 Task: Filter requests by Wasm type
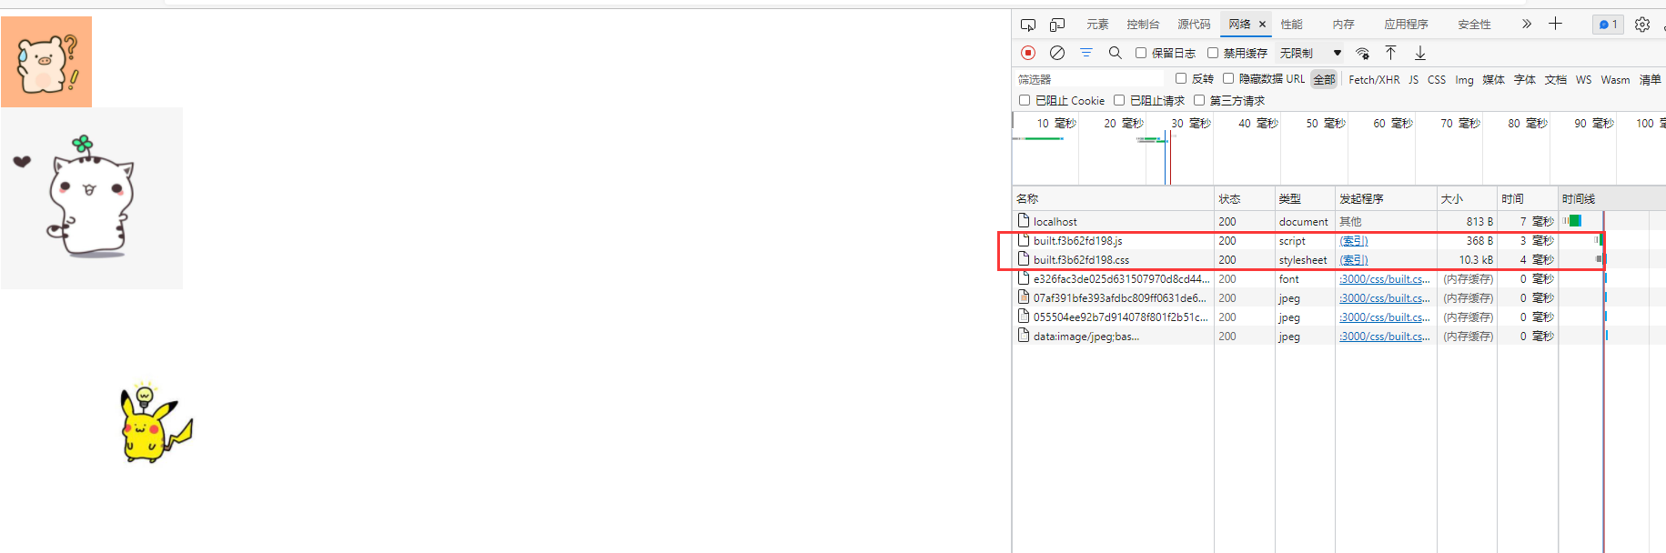point(1615,79)
